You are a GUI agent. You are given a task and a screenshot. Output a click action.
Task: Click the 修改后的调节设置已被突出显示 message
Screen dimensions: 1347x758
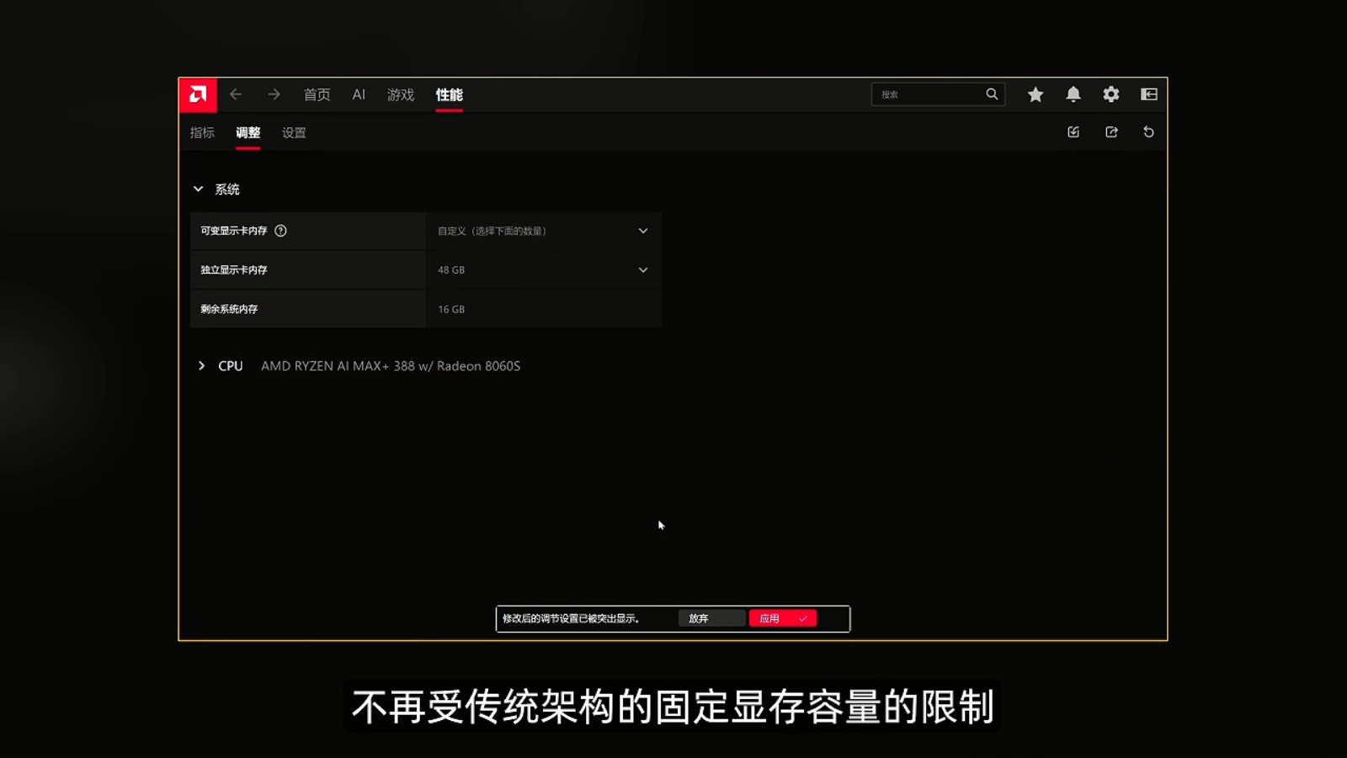pos(571,618)
